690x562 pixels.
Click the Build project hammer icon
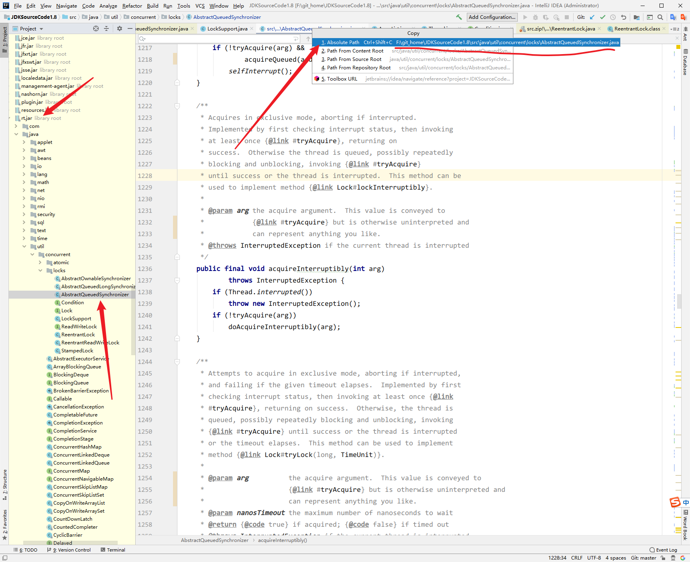point(459,17)
